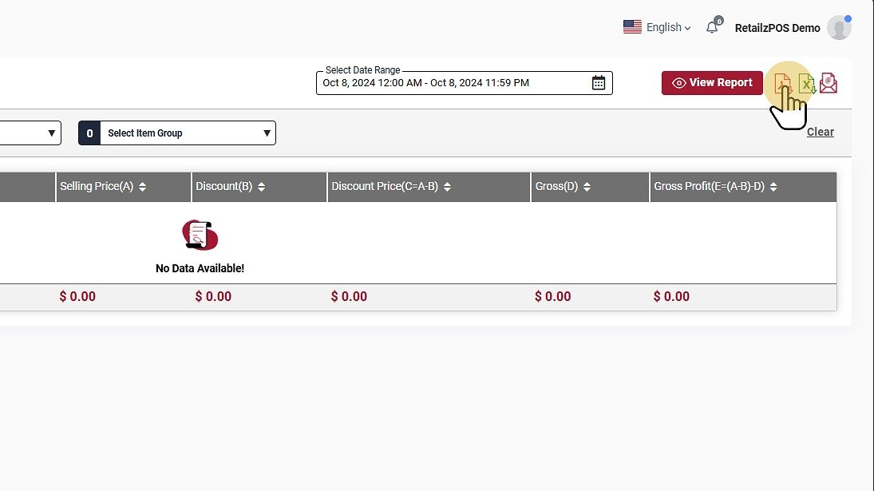Sort by Discount Price(C=A-B) column
Viewport: 874px width, 491px height.
[447, 187]
